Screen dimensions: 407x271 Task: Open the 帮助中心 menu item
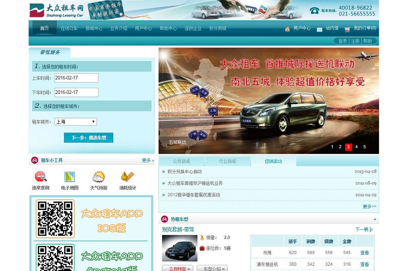point(168,28)
